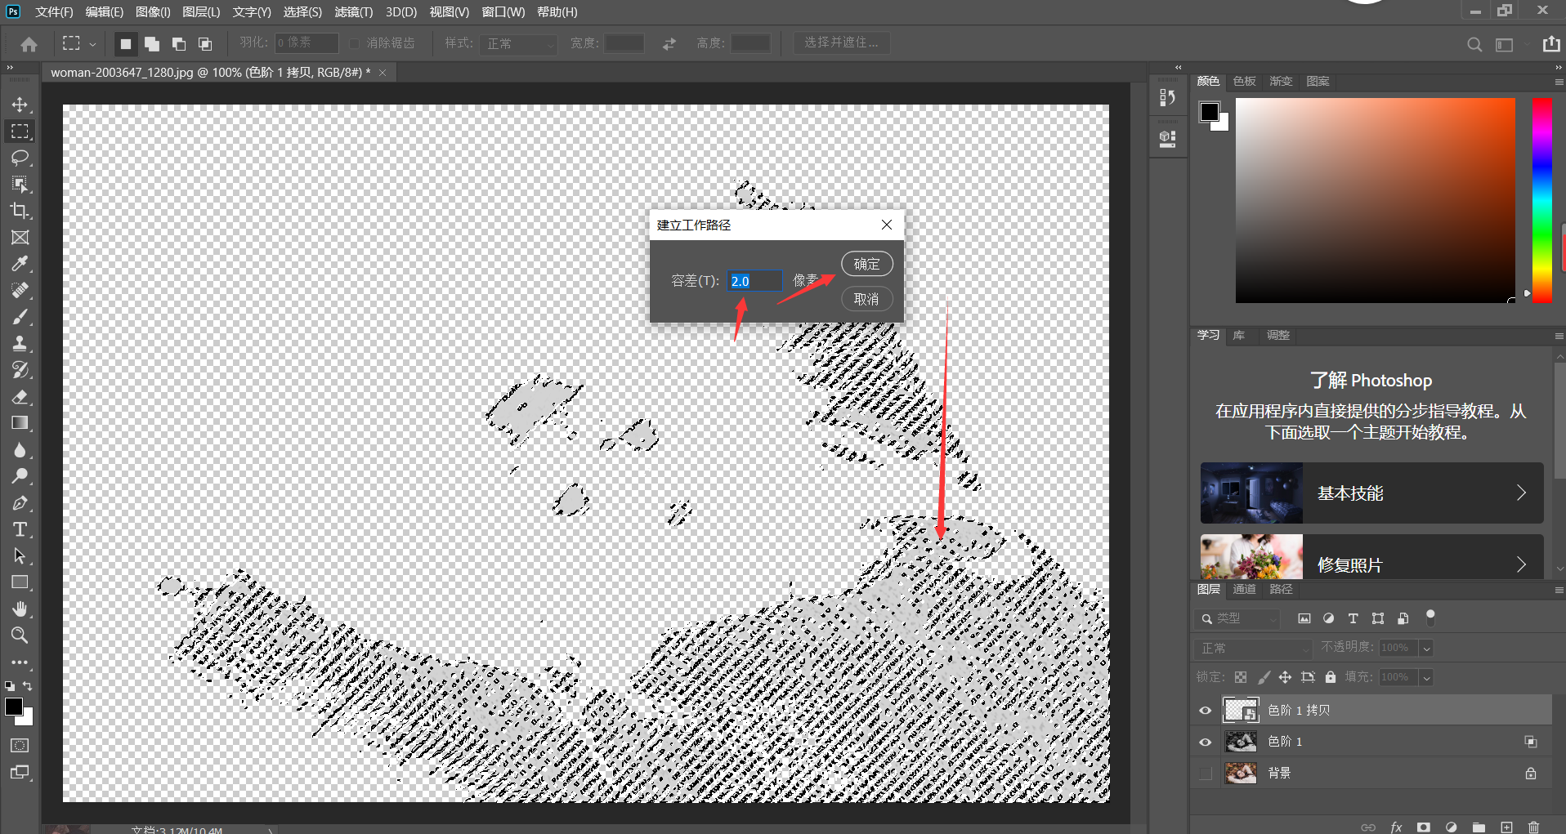Open the 样式 dropdown in options bar
The height and width of the screenshot is (834, 1566).
tap(518, 43)
